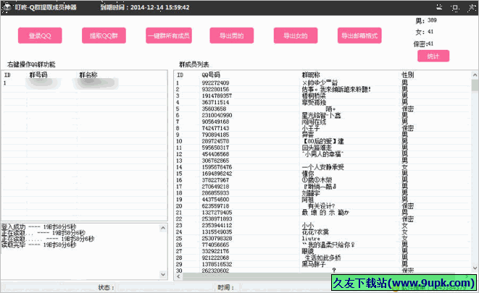479x293 pixels.
Task: Select member row with QQ 1315549035
Action: click(323, 232)
